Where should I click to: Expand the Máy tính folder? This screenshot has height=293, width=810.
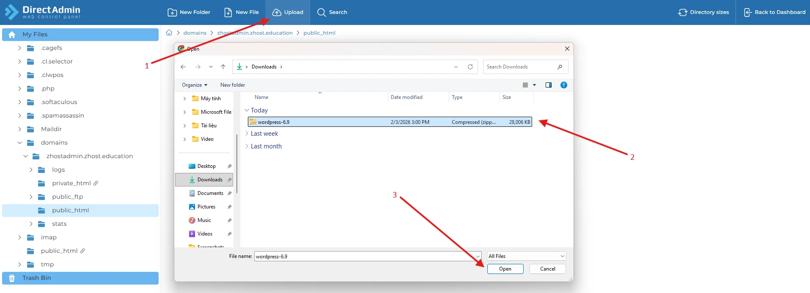click(184, 99)
